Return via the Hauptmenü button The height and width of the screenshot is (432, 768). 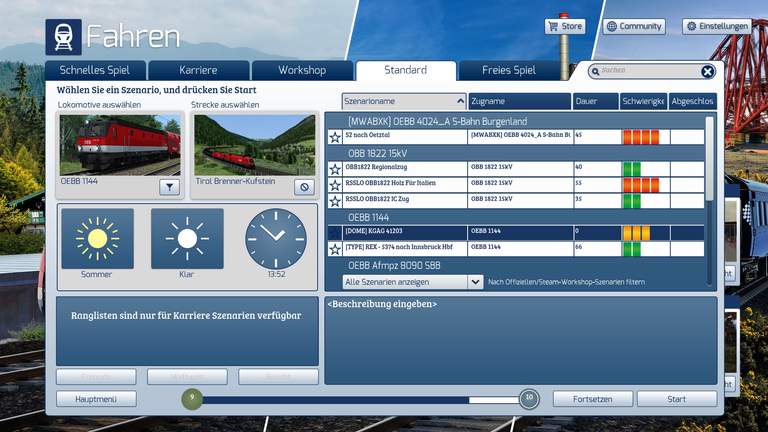(x=96, y=399)
